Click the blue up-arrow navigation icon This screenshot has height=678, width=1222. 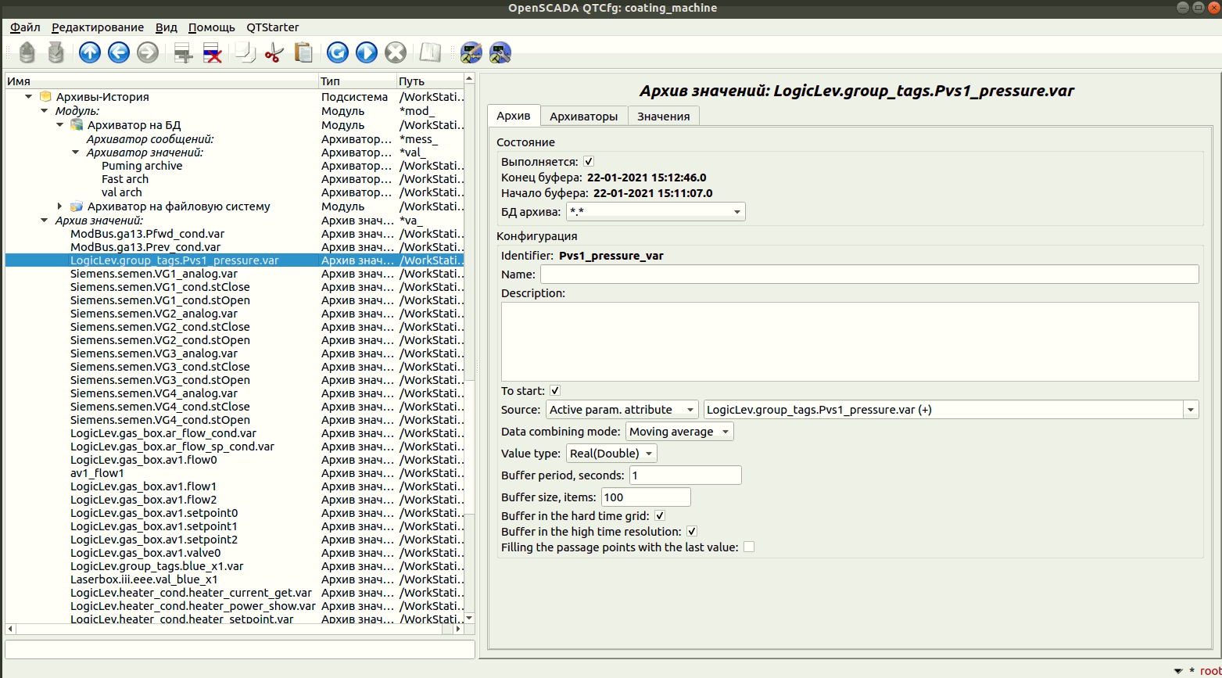[90, 52]
